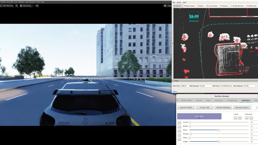Open the Isaac Sim Tools menu
This screenshot has width=258, height=145.
click(x=16, y=2)
